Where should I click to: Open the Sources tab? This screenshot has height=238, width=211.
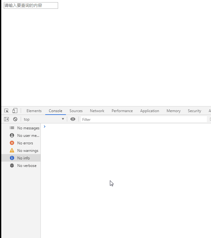(x=76, y=111)
